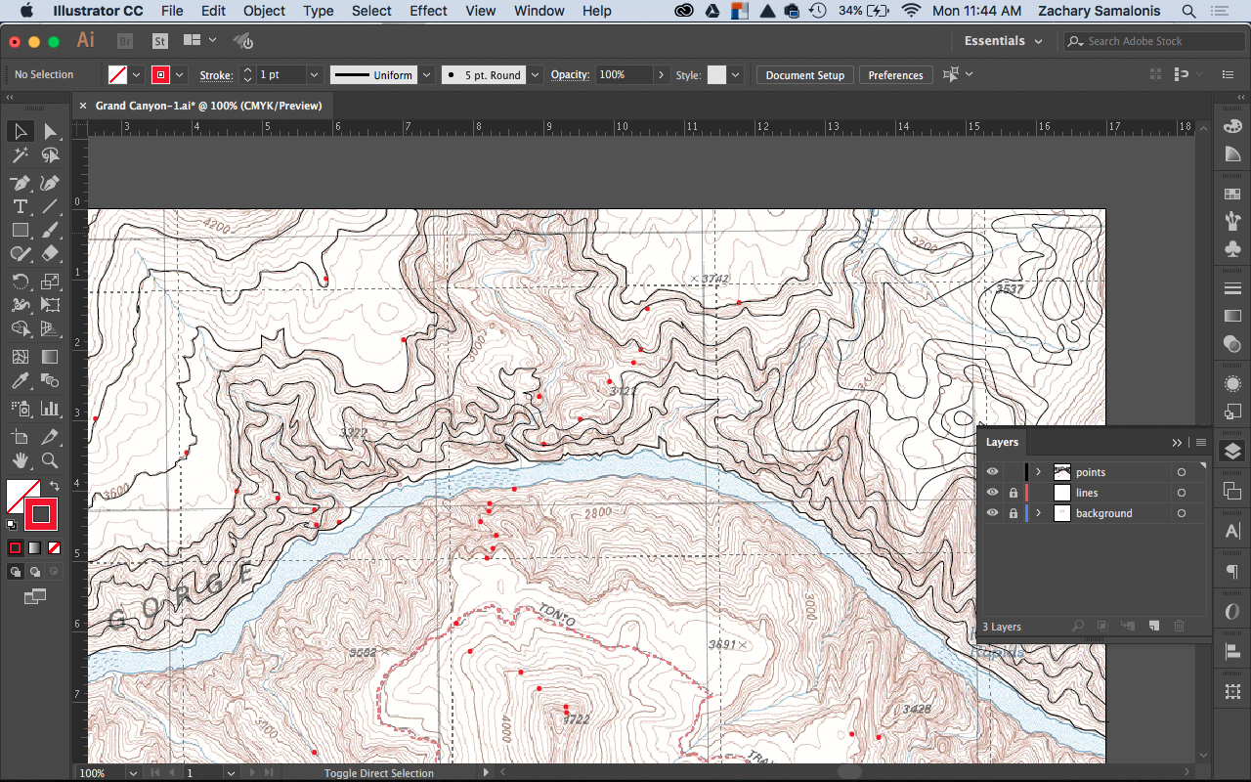
Task: Hide the points layer
Action: click(x=993, y=472)
